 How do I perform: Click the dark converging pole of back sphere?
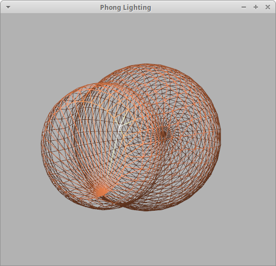click(163, 134)
